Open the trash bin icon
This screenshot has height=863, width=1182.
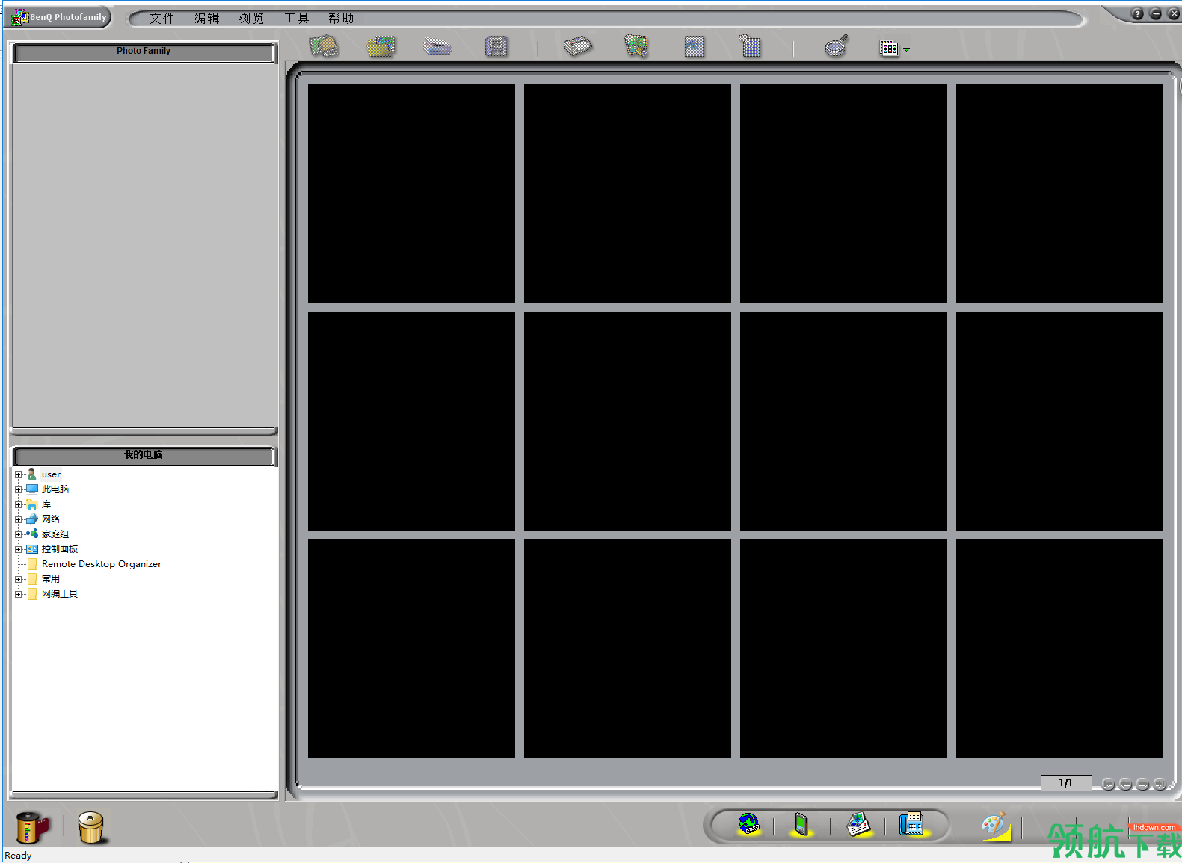(x=91, y=827)
